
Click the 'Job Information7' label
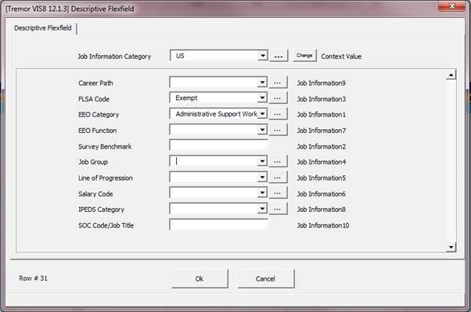[x=321, y=131]
